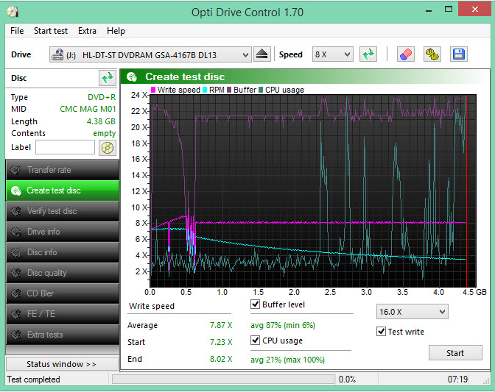Click the teal CPU usage legend swatch
This screenshot has width=495, height=392.
[x=261, y=90]
